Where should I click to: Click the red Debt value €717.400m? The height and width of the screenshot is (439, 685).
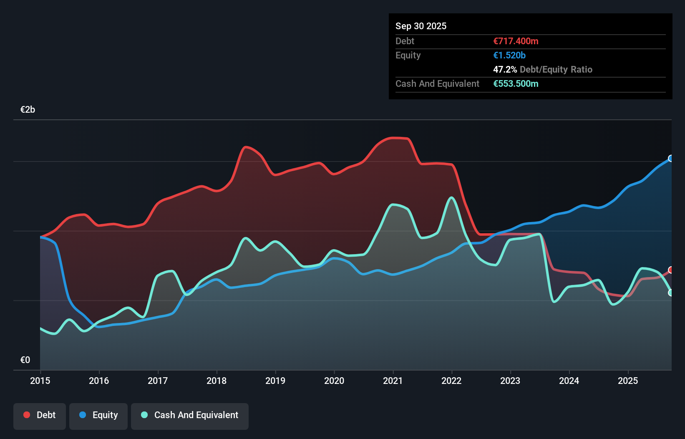pyautogui.click(x=516, y=41)
